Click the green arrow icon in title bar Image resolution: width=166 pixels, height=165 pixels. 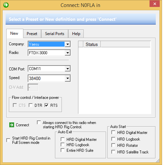6,5
